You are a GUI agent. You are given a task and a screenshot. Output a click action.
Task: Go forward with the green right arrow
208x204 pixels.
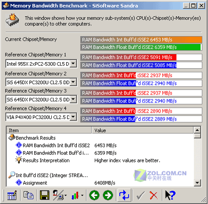pos(108,195)
